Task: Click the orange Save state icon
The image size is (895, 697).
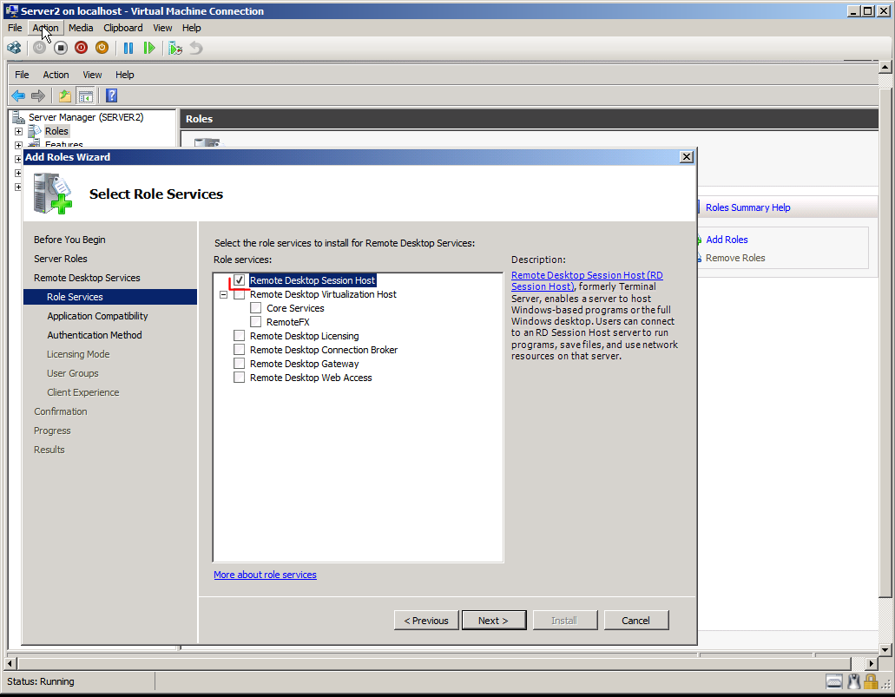Action: click(x=102, y=48)
